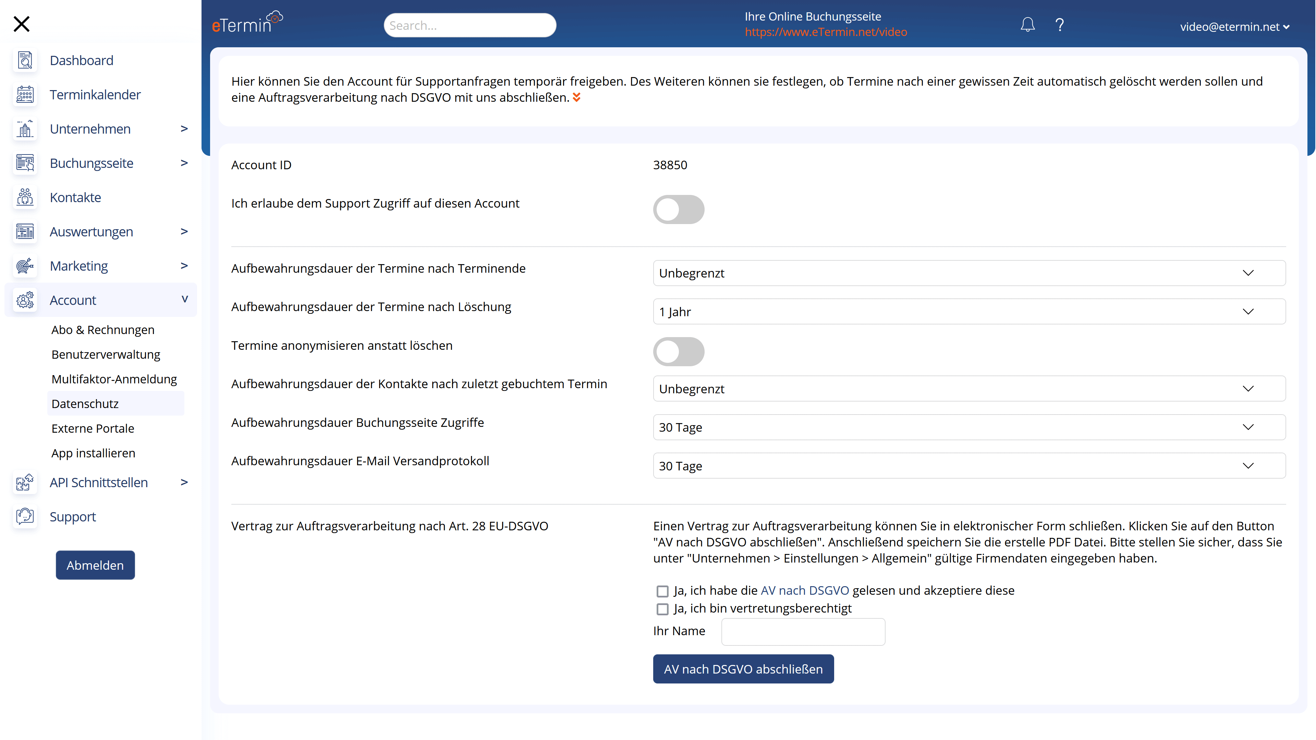
Task: Click the AV nach DSGVO link
Action: coord(804,590)
